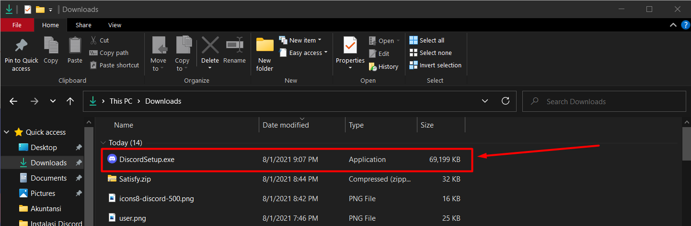
Task: Refresh the Downloads folder view
Action: [505, 101]
